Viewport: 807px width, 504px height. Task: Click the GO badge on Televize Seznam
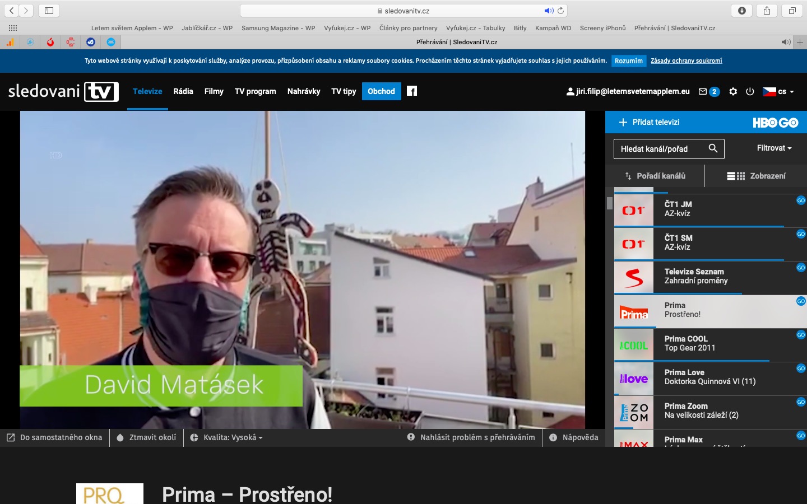click(x=801, y=268)
